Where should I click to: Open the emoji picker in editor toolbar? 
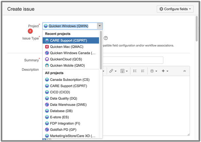(x=154, y=71)
